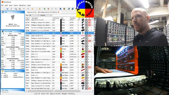Image resolution: width=169 pixels, height=95 pixels.
Task: Click the Subtract Items toolbar icon
Action: [48, 9]
